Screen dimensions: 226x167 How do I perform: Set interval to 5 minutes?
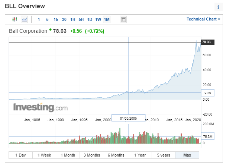47,19
